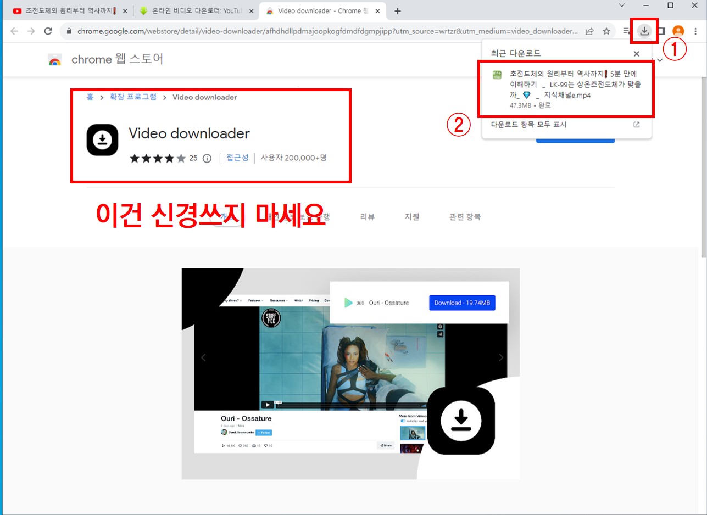Switch to the YouTube 초전도체 tab
The image size is (707, 515).
click(x=68, y=11)
